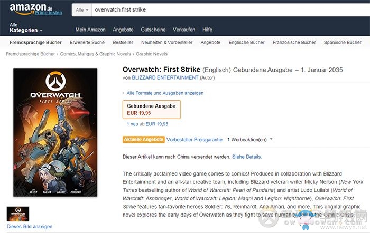Open the Alle search category dropdown
Screen dimensions: 370x233
tap(82, 10)
